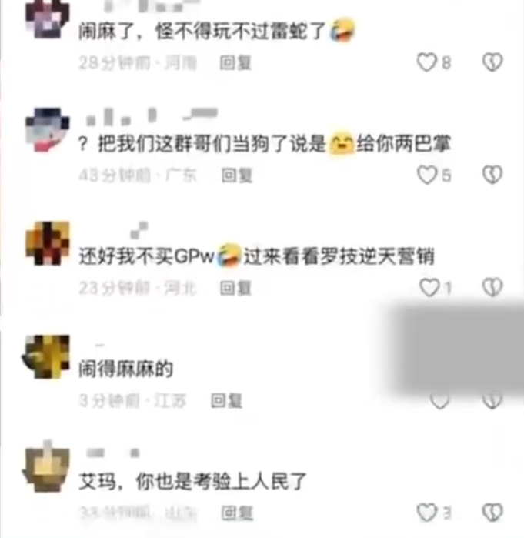Dislike the 闹得麻麻的 comment
The image size is (524, 538).
(x=492, y=400)
